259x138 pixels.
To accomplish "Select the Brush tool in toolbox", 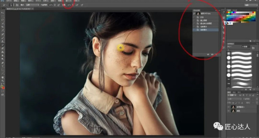I will point(3,38).
